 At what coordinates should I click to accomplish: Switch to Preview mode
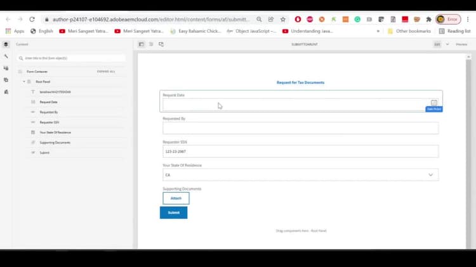coord(461,44)
